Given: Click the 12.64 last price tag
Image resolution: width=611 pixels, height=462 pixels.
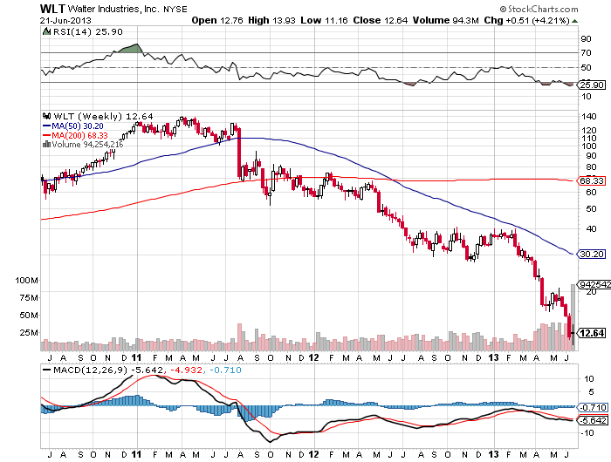Looking at the screenshot, I should (592, 333).
